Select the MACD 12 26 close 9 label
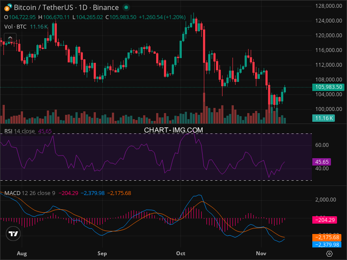This screenshot has width=347, height=260. [x=29, y=193]
